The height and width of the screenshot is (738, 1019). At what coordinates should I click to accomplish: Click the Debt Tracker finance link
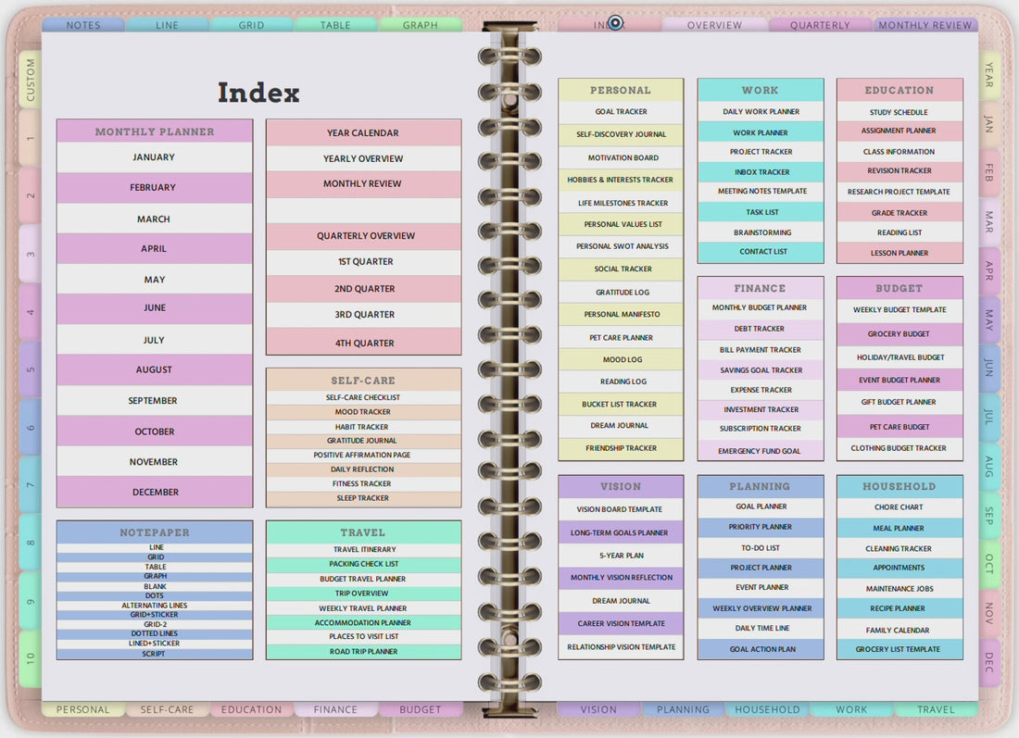pos(760,329)
